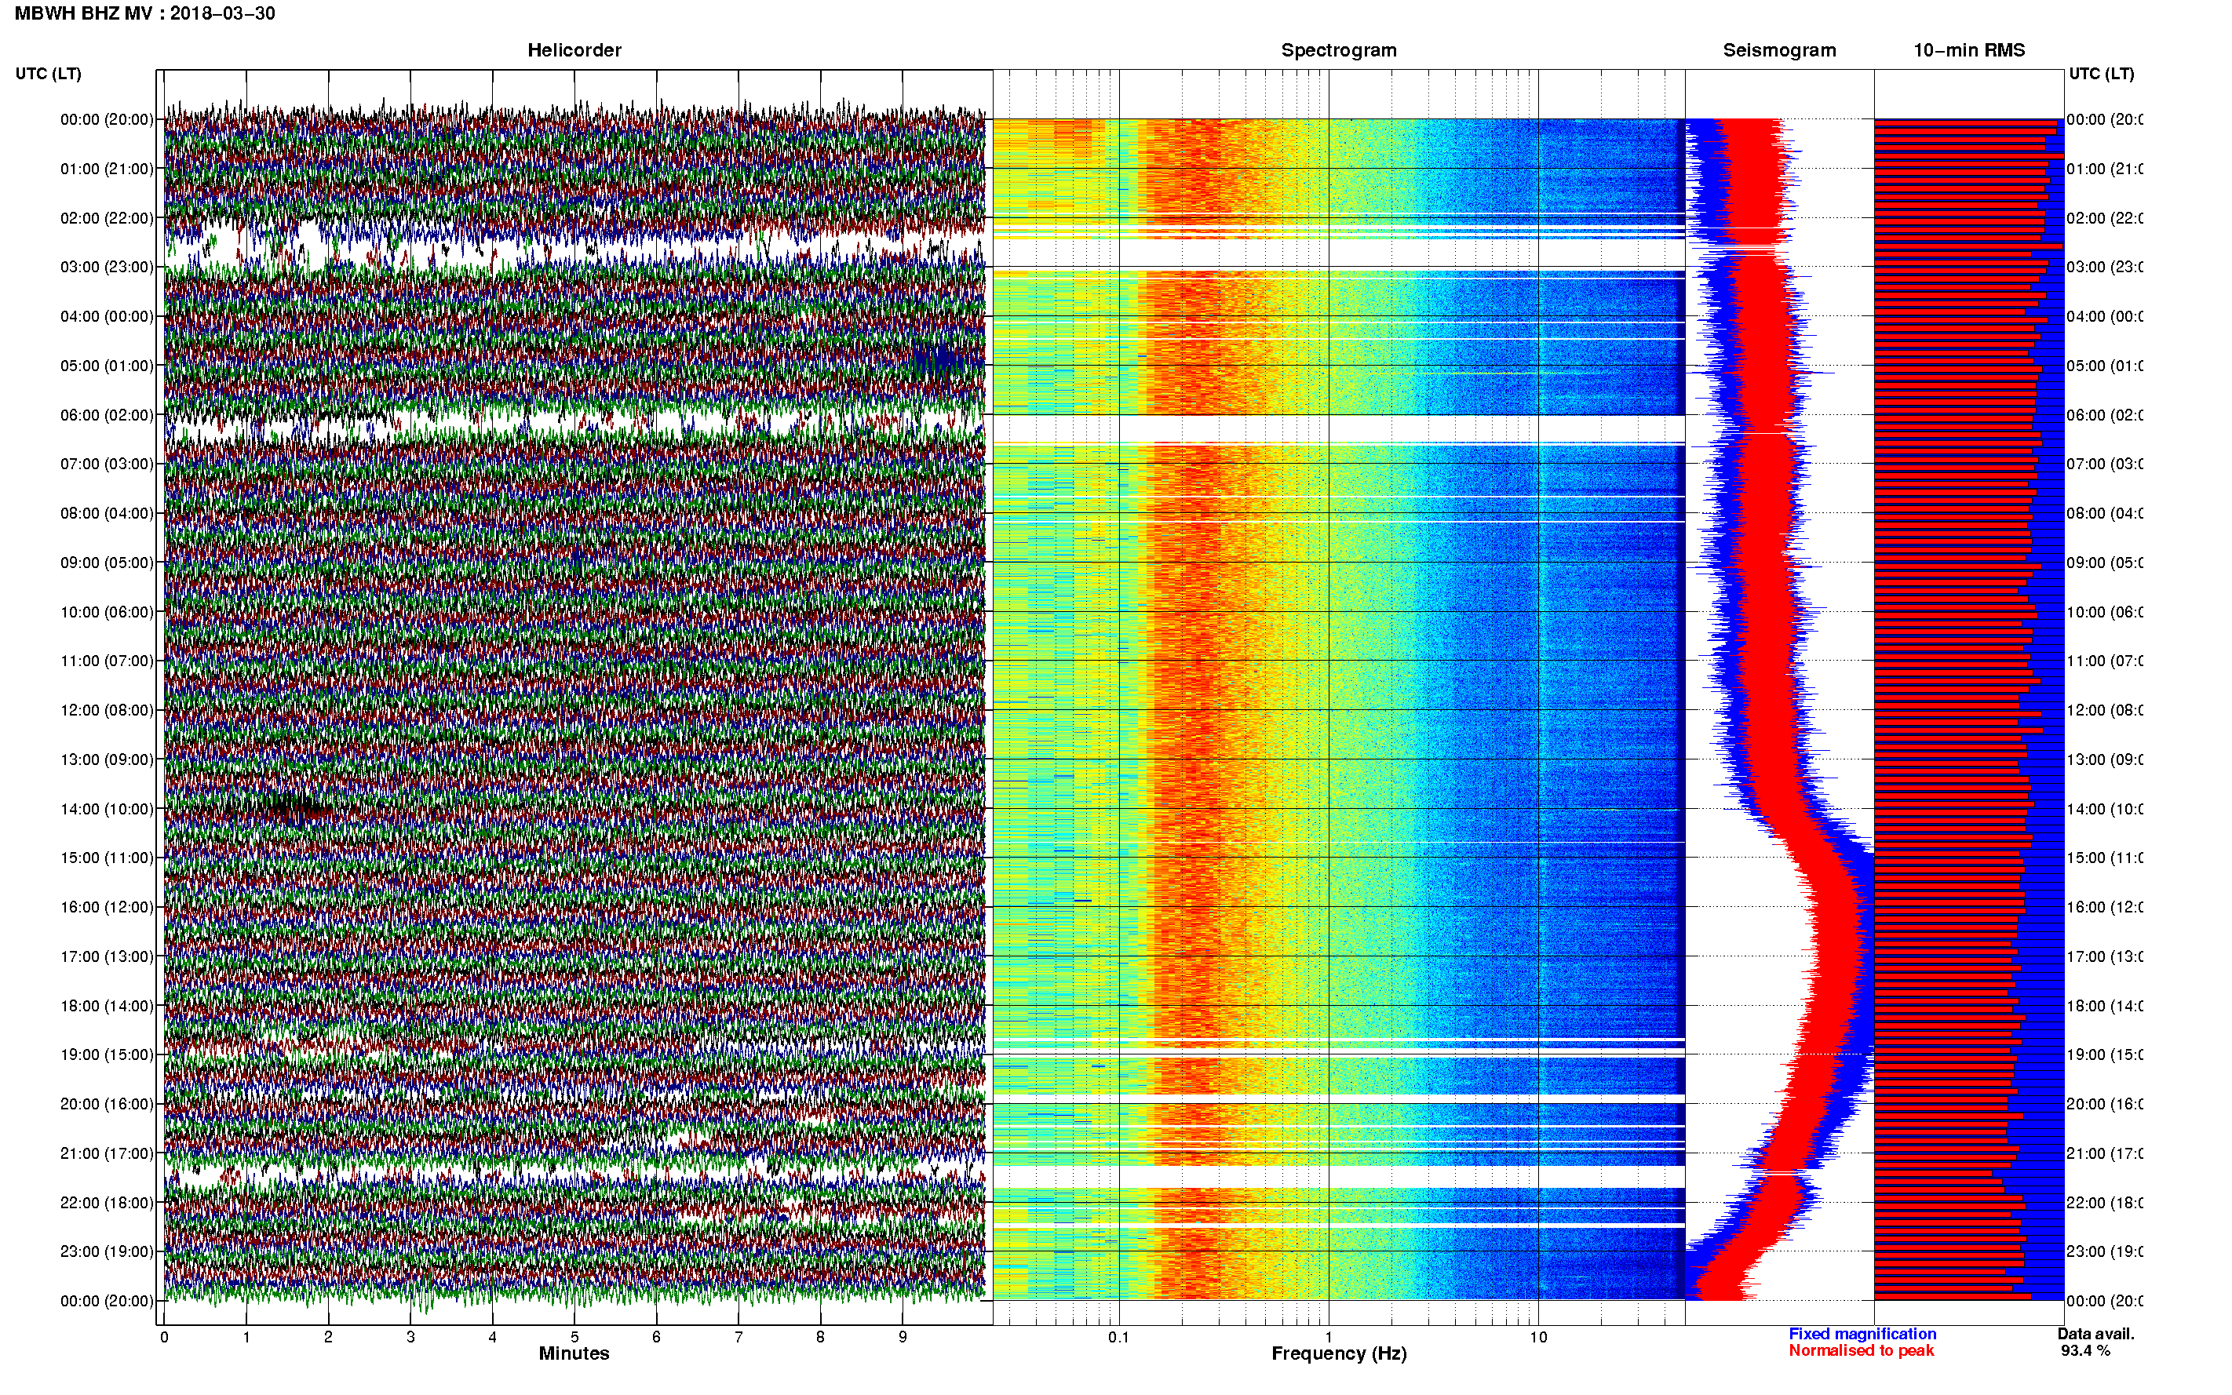This screenshot has height=1395, width=2232.
Task: Select the left '07:00 (03:00)' time label
Action: coord(107,463)
